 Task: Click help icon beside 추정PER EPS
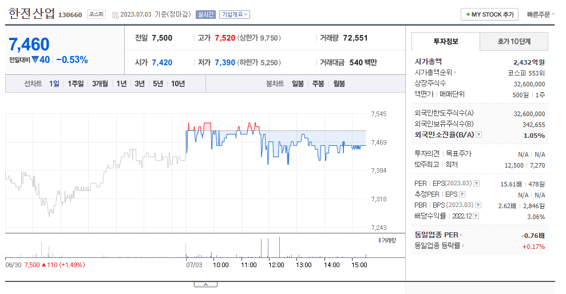click(462, 194)
